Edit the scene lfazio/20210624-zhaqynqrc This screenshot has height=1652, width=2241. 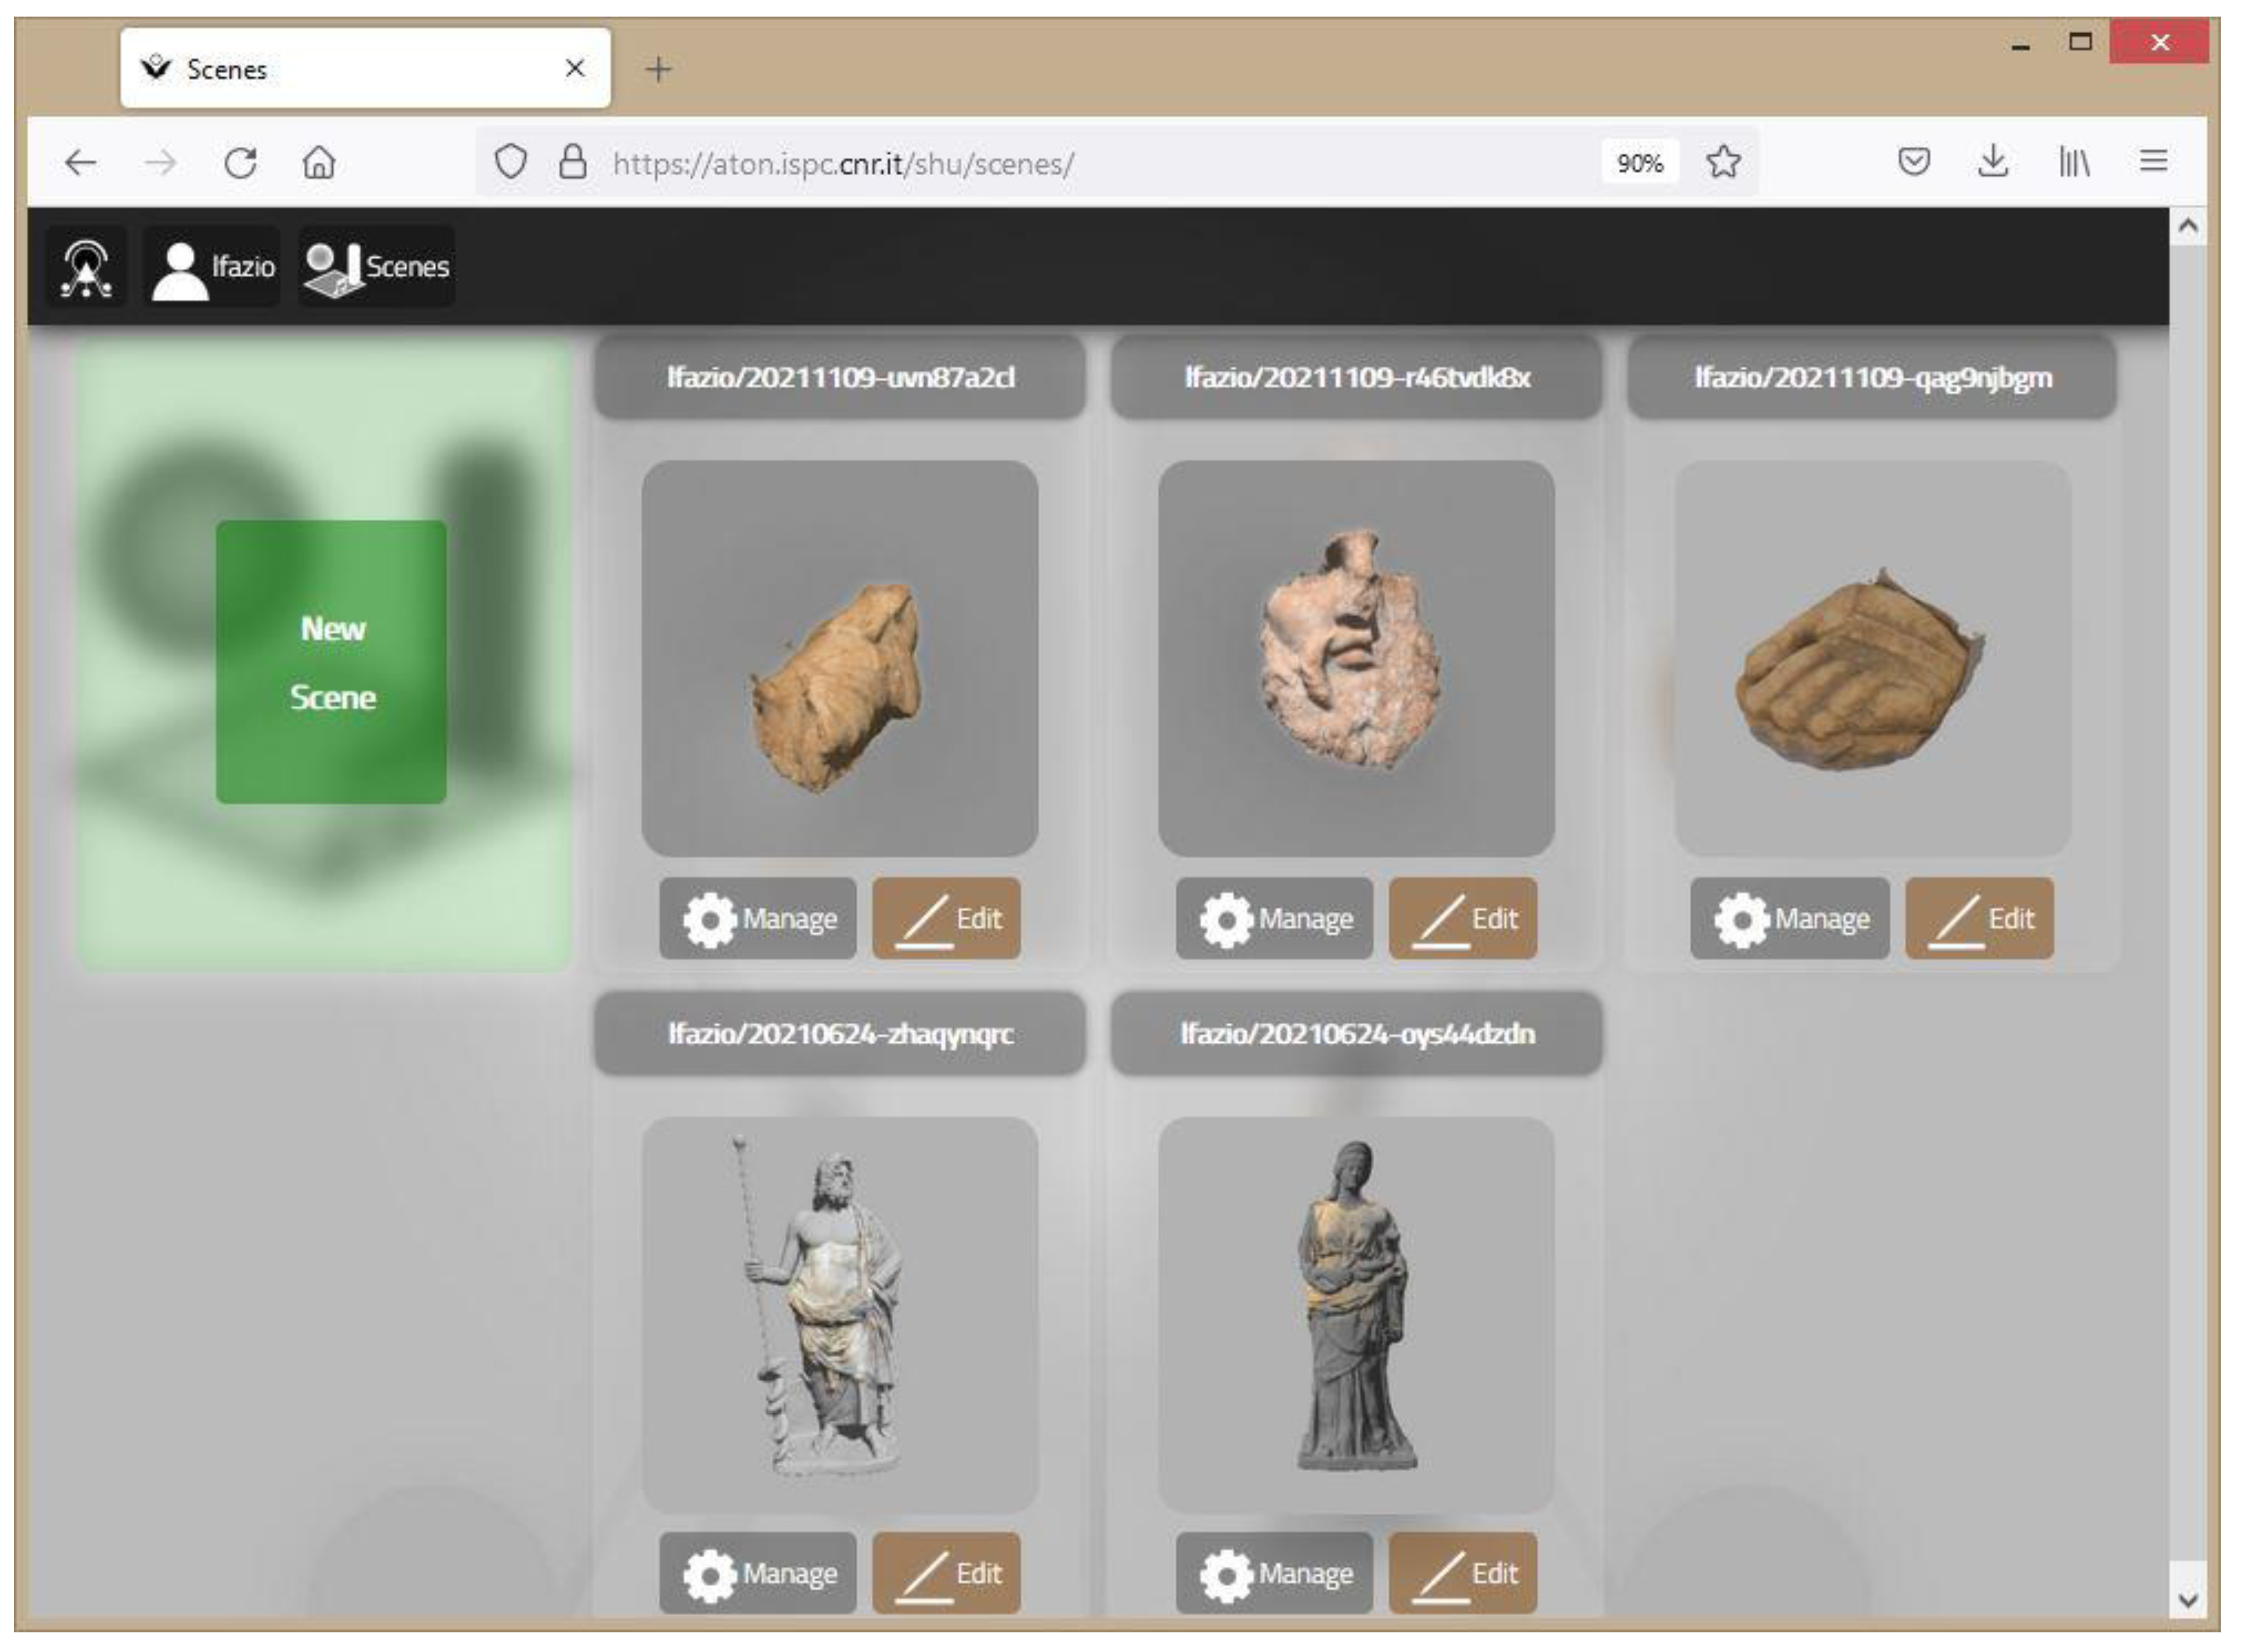tap(946, 1573)
